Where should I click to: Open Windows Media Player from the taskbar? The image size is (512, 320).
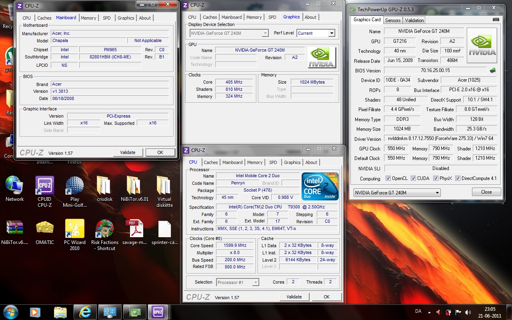[35, 312]
